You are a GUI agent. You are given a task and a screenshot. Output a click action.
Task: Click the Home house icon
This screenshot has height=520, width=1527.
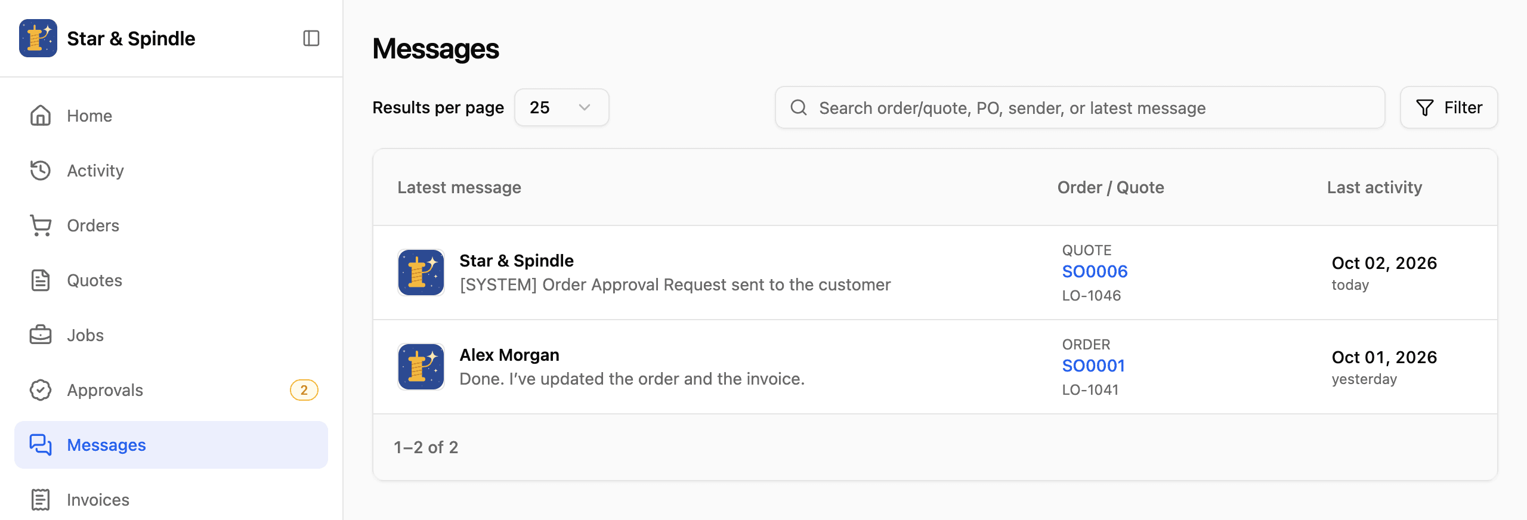pos(41,116)
